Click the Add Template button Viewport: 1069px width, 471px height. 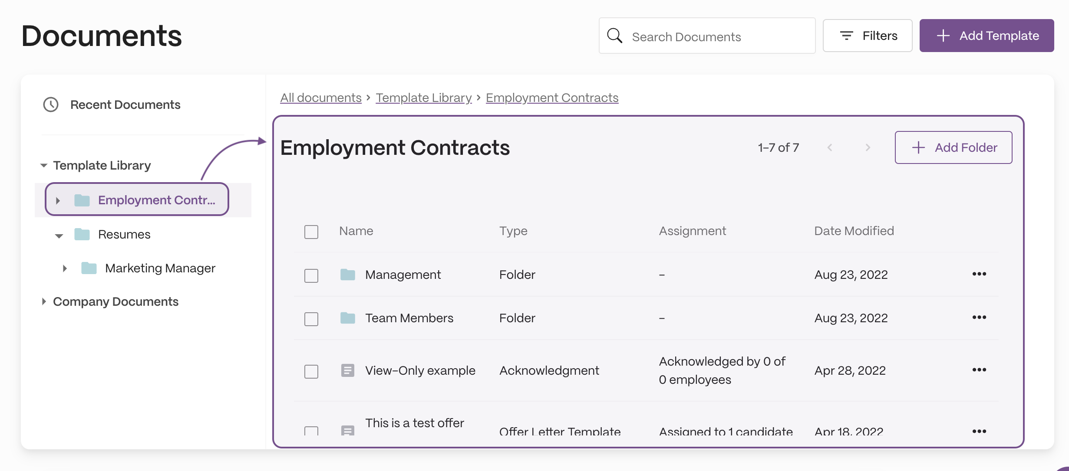pos(987,36)
